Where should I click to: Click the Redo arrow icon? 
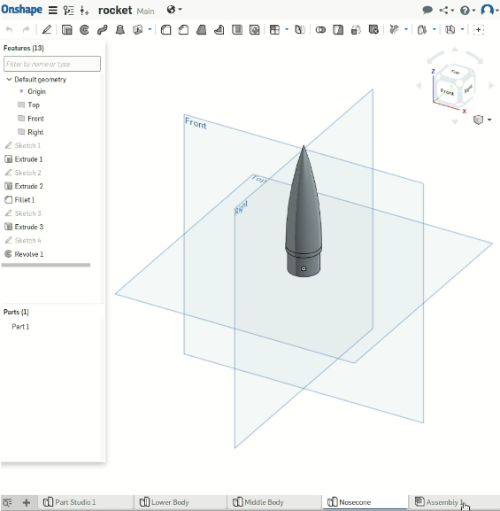26,30
